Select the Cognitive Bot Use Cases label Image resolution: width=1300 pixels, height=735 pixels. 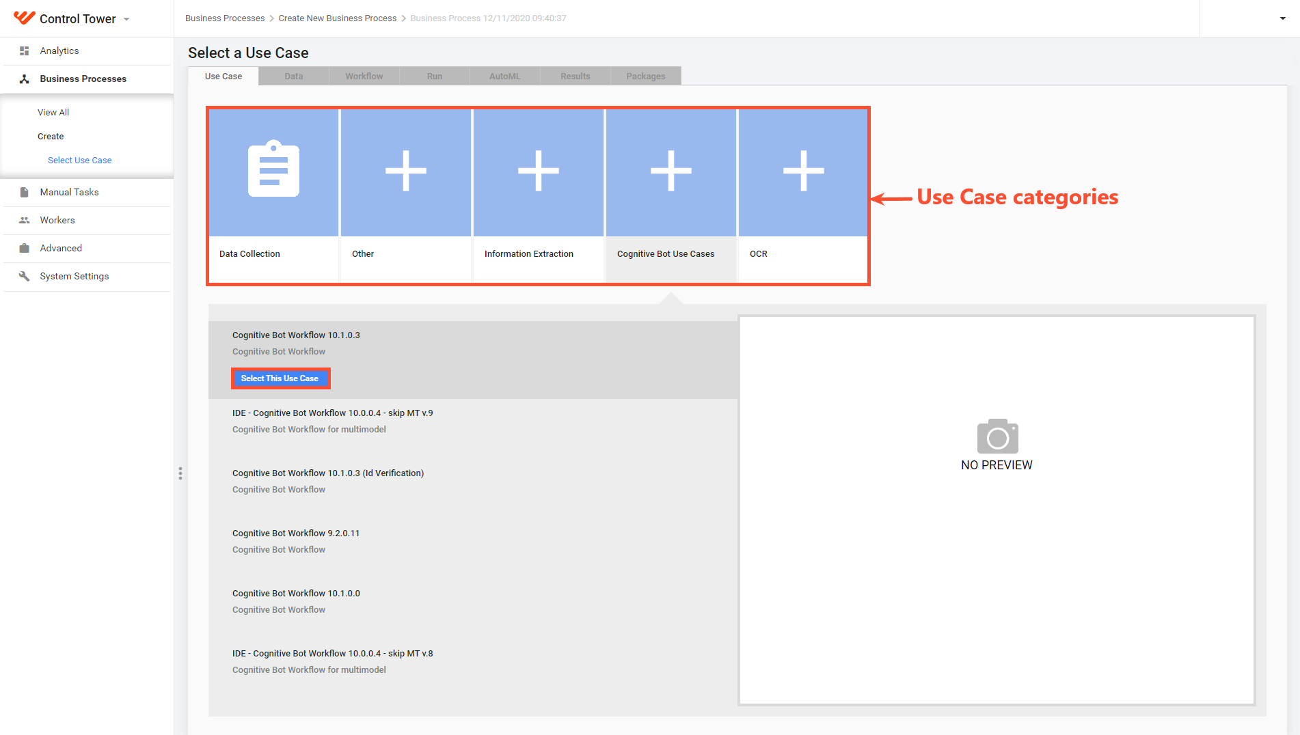coord(666,253)
